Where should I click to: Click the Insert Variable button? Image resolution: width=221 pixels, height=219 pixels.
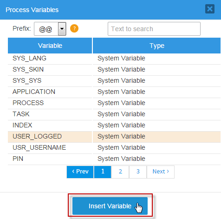110,206
